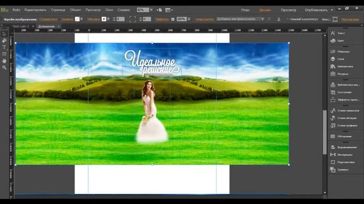Select the Zoom magnifier tool

pos(4,67)
